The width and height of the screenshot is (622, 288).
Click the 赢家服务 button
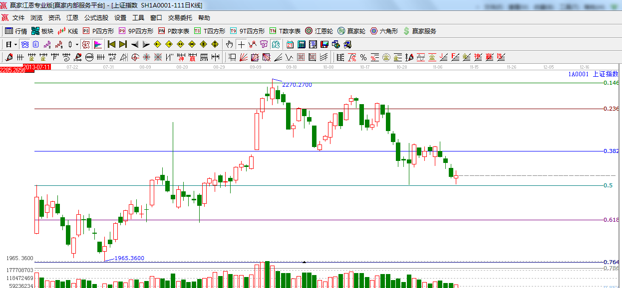coord(419,31)
